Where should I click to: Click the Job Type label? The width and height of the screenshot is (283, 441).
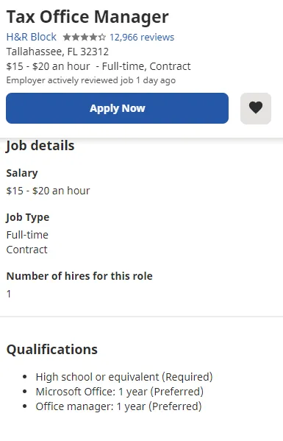pyautogui.click(x=27, y=217)
